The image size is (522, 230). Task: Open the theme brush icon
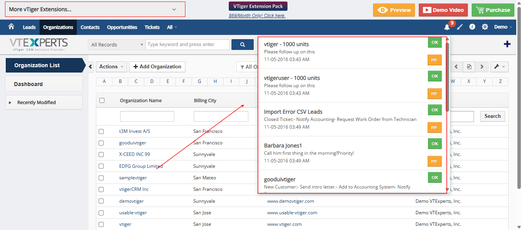click(x=460, y=27)
